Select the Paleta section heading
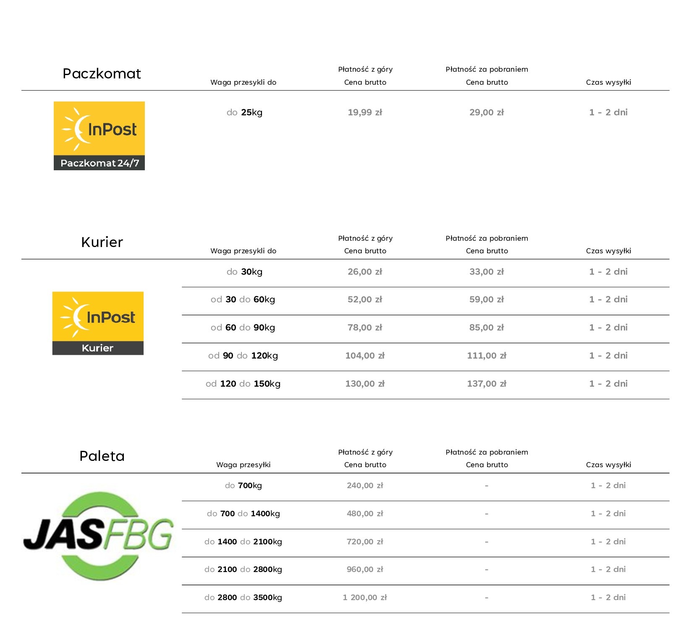The image size is (694, 632). 102,456
